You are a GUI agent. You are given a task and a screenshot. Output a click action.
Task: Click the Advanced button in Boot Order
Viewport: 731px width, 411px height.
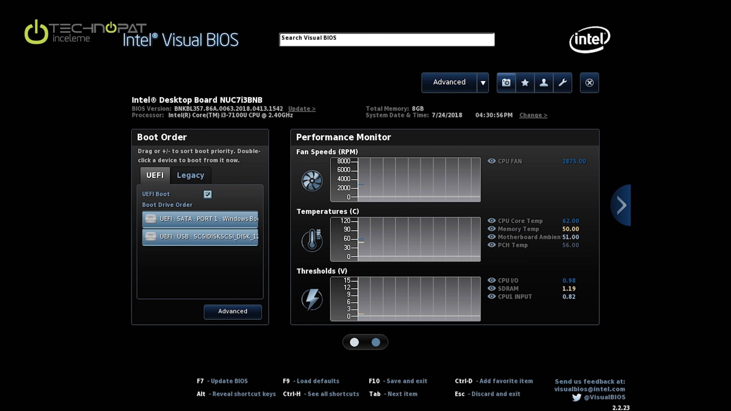(x=232, y=311)
